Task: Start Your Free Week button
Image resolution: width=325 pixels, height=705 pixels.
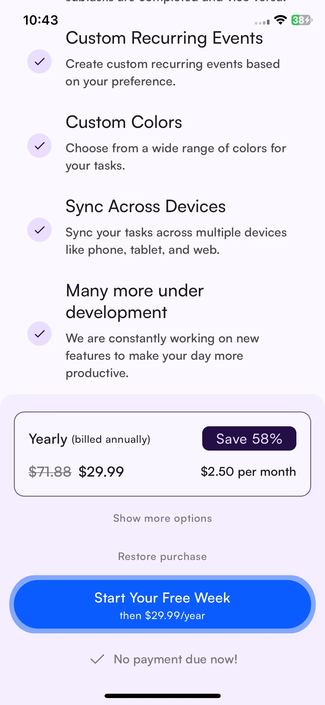Action: point(162,604)
